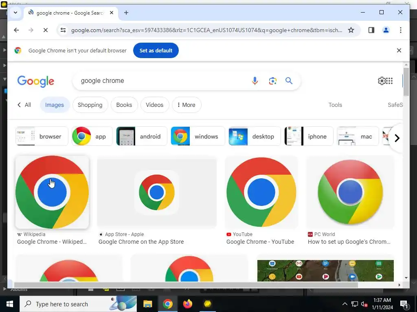Open the Google apps wallpaper image thumbnail
417x312 pixels.
325,270
